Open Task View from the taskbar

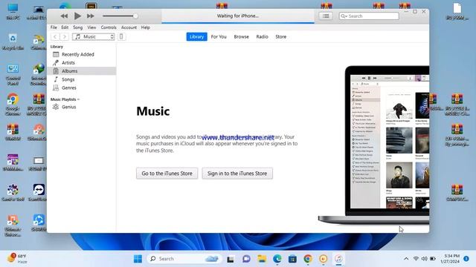click(x=231, y=259)
